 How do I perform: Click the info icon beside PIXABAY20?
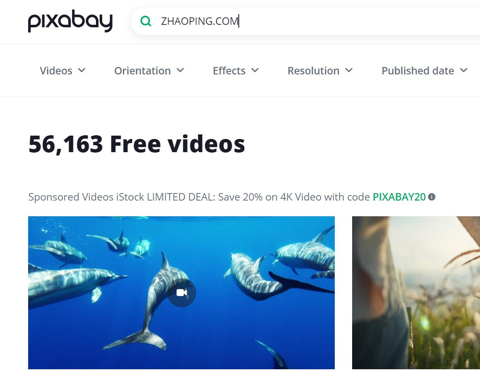432,197
